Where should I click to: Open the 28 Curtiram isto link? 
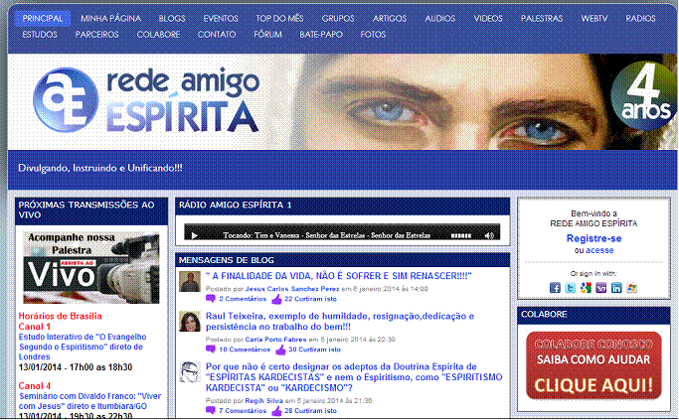(310, 410)
